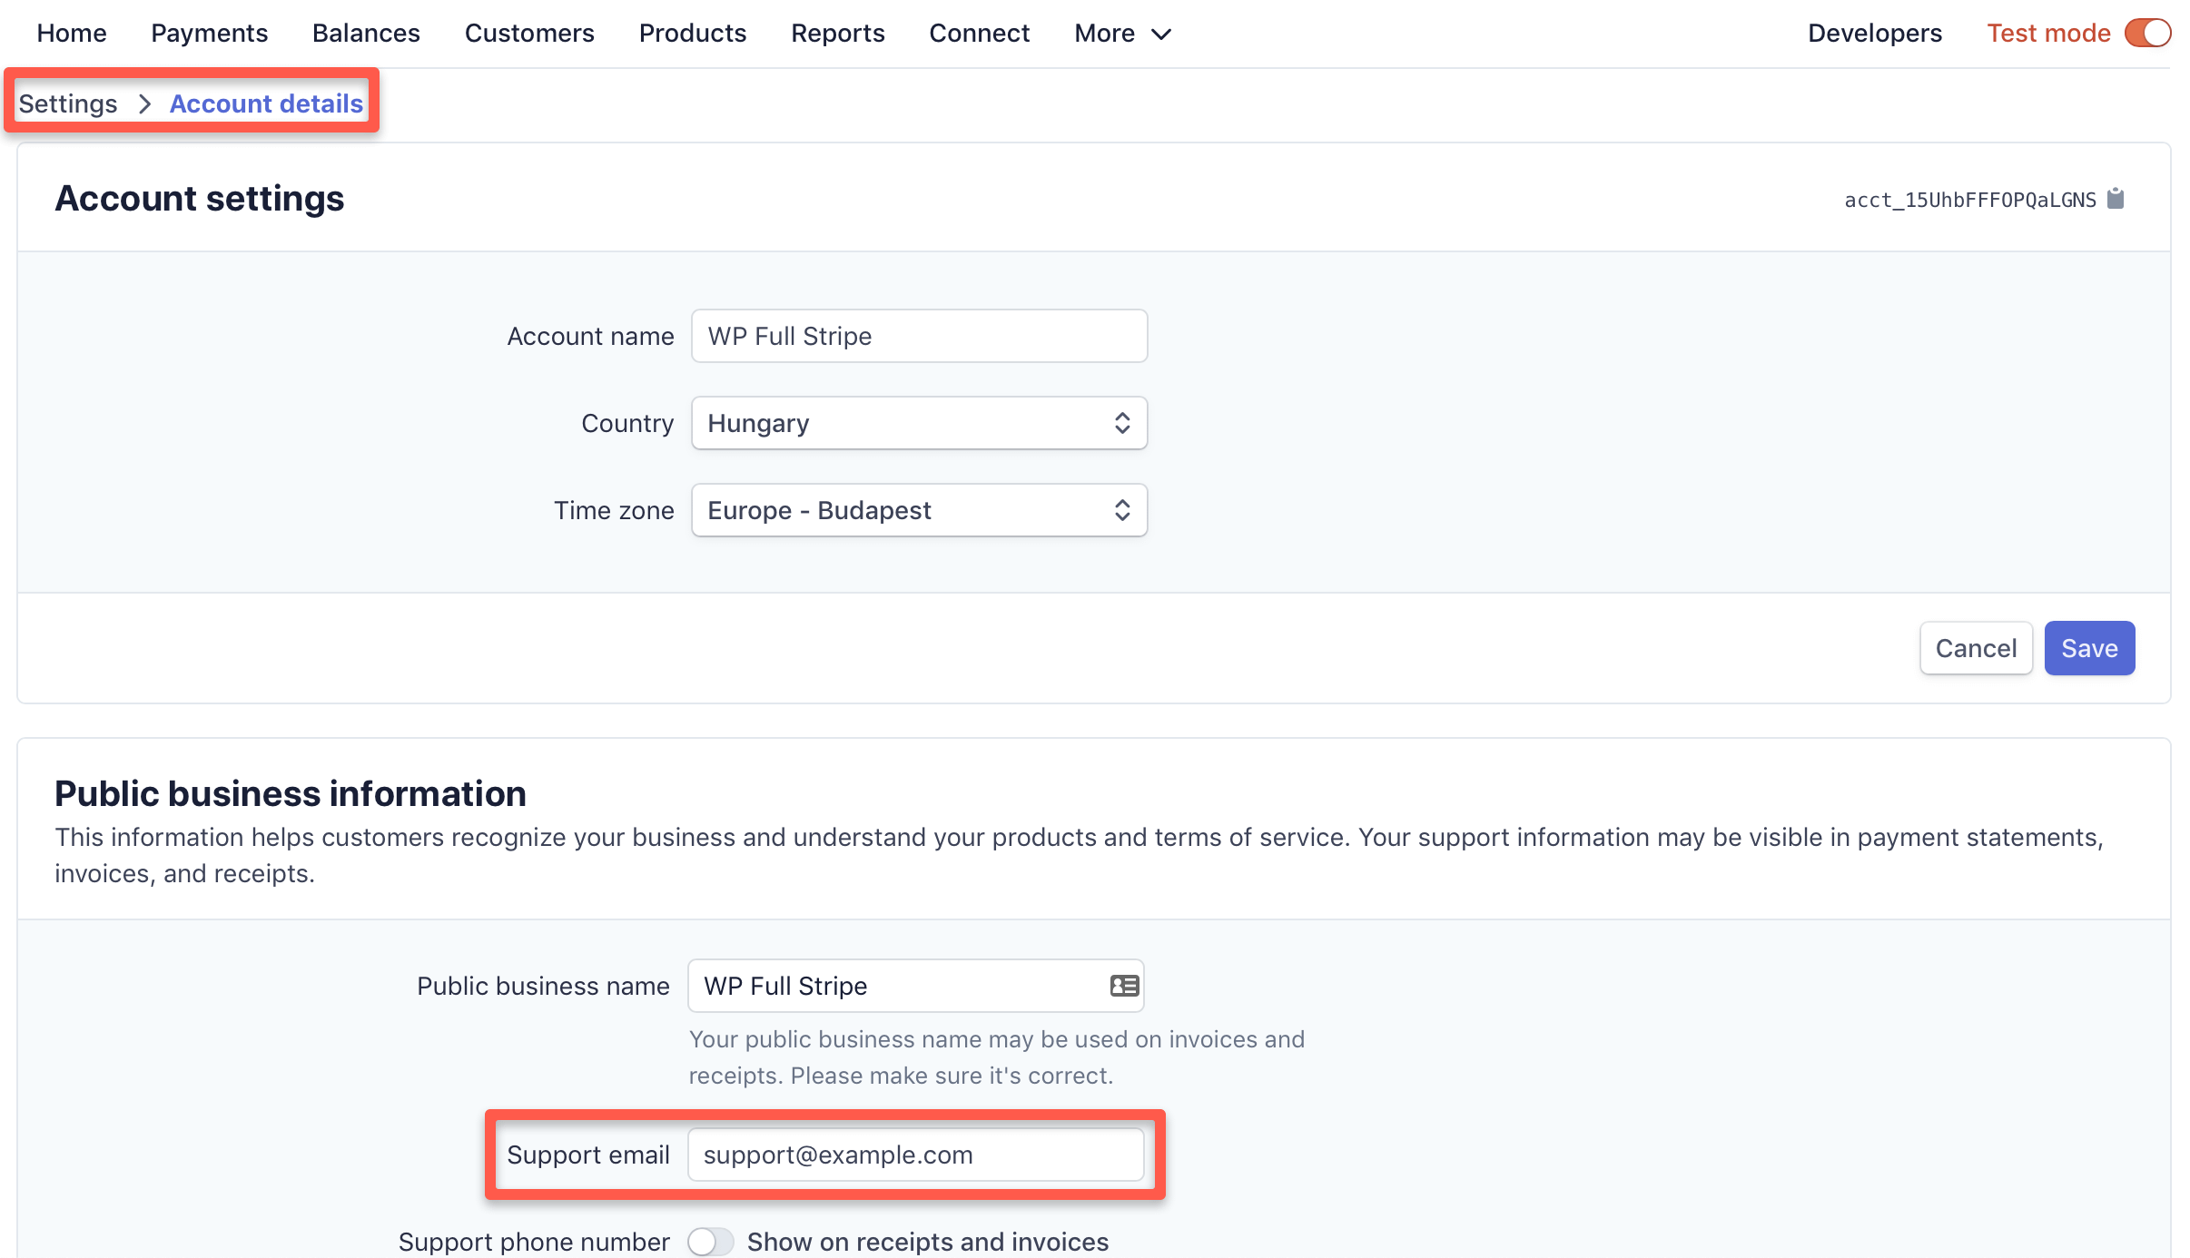Open the Reports section

(x=837, y=33)
